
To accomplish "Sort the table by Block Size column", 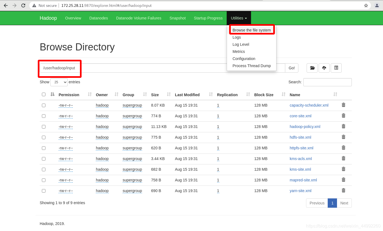I will [270, 95].
